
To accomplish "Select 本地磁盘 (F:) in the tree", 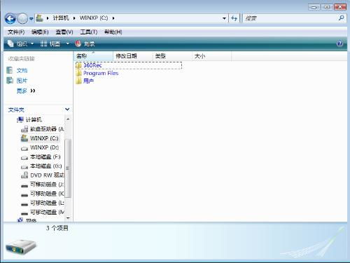I will point(45,157).
